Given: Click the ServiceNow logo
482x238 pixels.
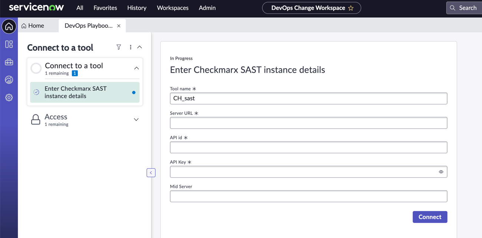Looking at the screenshot, I should (36, 7).
